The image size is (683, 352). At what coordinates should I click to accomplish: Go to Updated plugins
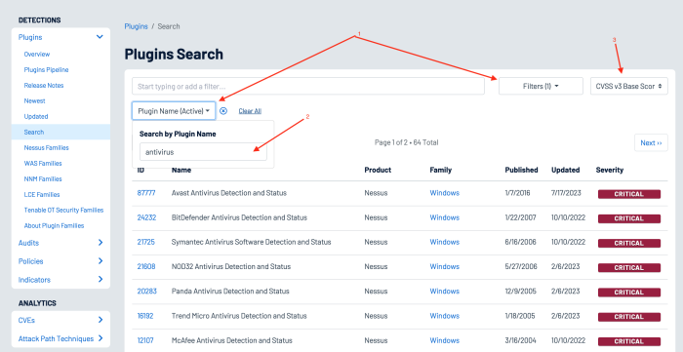pyautogui.click(x=36, y=117)
